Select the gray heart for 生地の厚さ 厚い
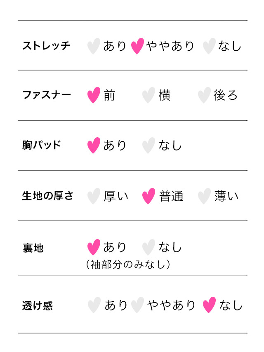The width and height of the screenshot is (264, 352). point(94,196)
